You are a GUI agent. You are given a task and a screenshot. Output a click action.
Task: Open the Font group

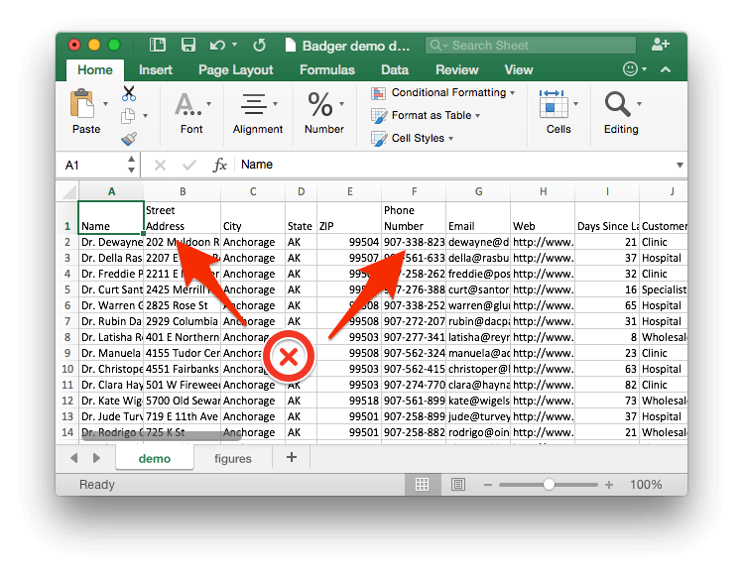(191, 113)
